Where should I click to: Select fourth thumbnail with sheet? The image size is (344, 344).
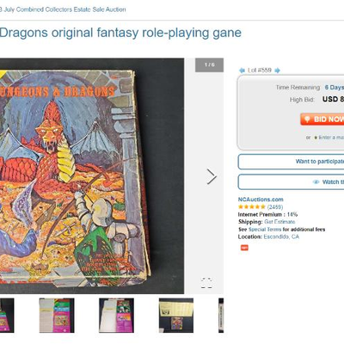click(176, 316)
